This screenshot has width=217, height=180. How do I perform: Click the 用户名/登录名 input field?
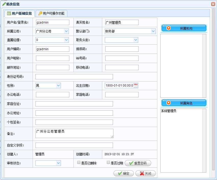point(53,22)
